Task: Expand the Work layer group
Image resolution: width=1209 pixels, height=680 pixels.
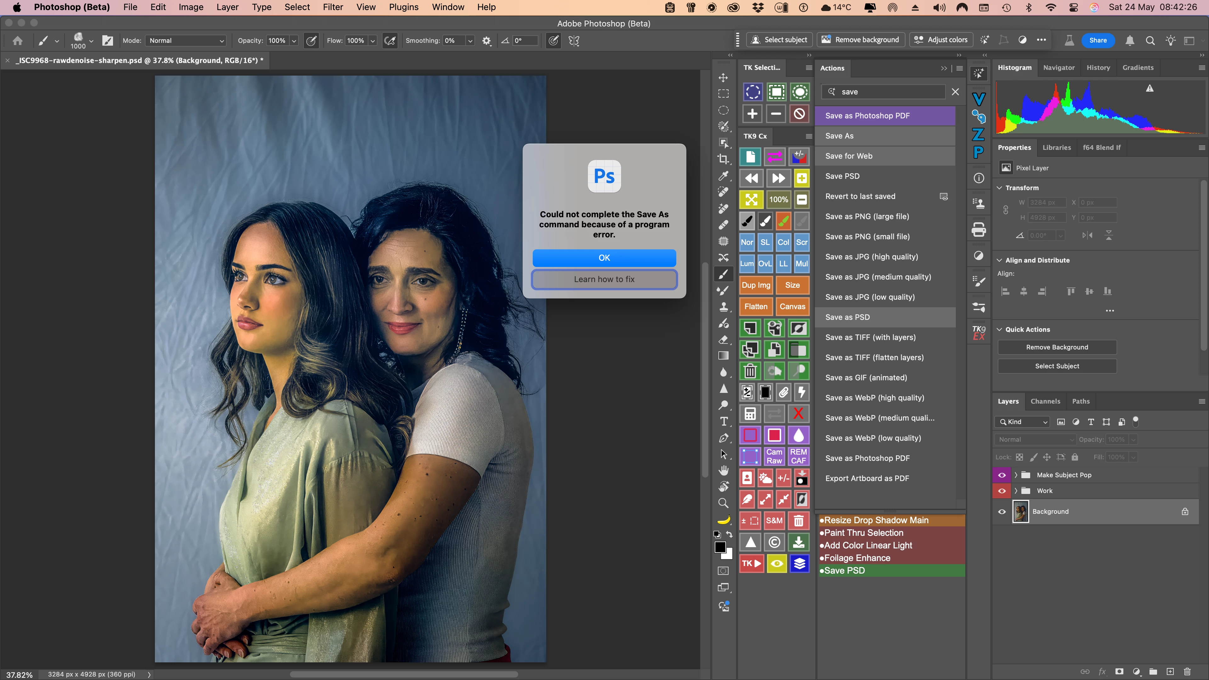Action: (1016, 491)
